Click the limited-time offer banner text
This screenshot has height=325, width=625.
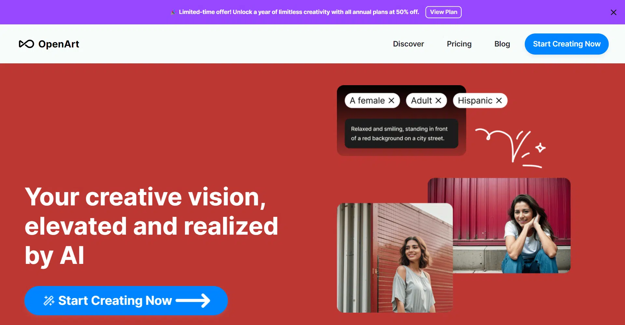click(299, 12)
